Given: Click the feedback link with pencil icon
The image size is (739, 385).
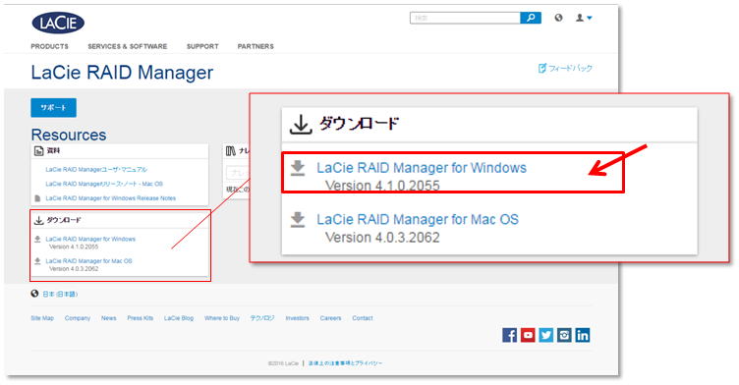Looking at the screenshot, I should point(565,69).
